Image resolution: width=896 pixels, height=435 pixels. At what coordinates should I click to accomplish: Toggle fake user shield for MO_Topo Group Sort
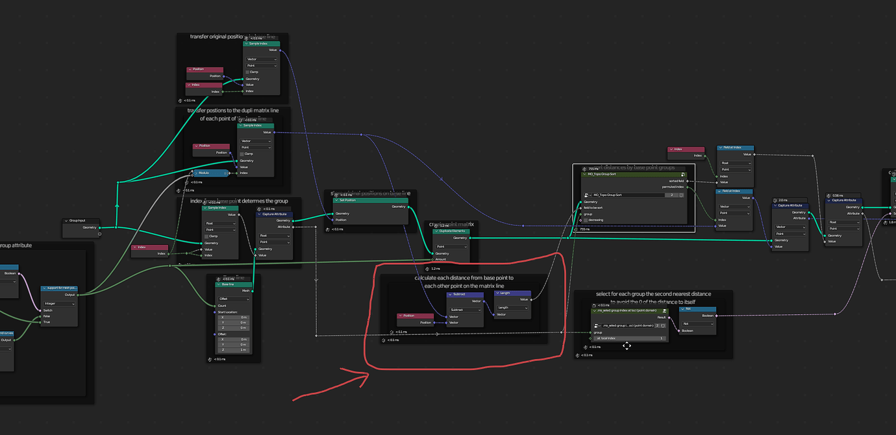tap(681, 195)
